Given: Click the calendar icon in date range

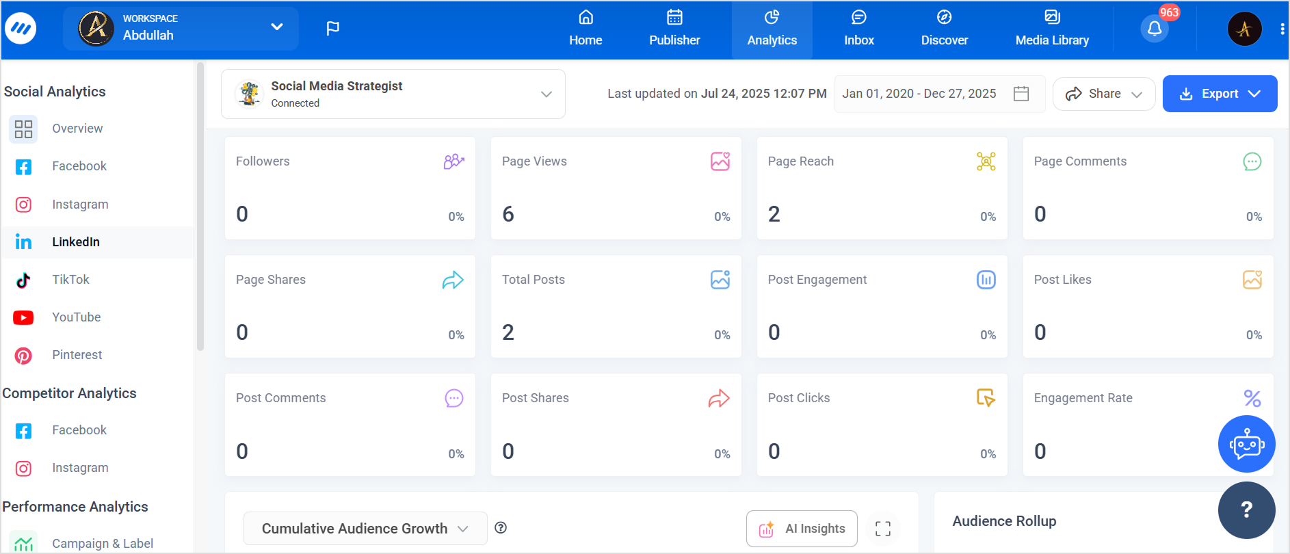Looking at the screenshot, I should 1021,94.
